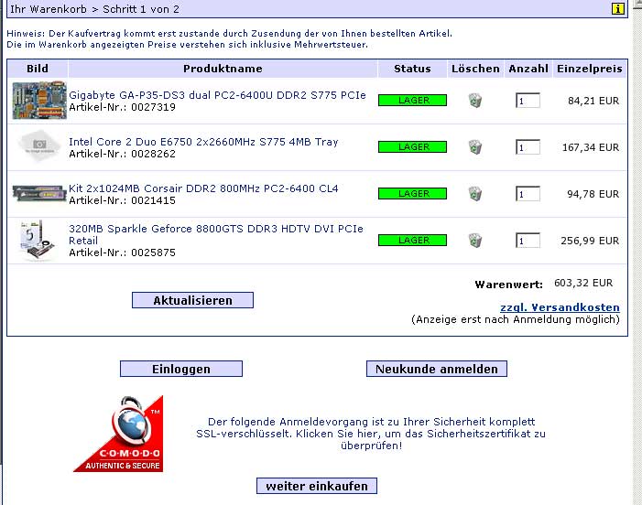Click the Aktualisieren button
This screenshot has height=505, width=642.
tap(192, 300)
